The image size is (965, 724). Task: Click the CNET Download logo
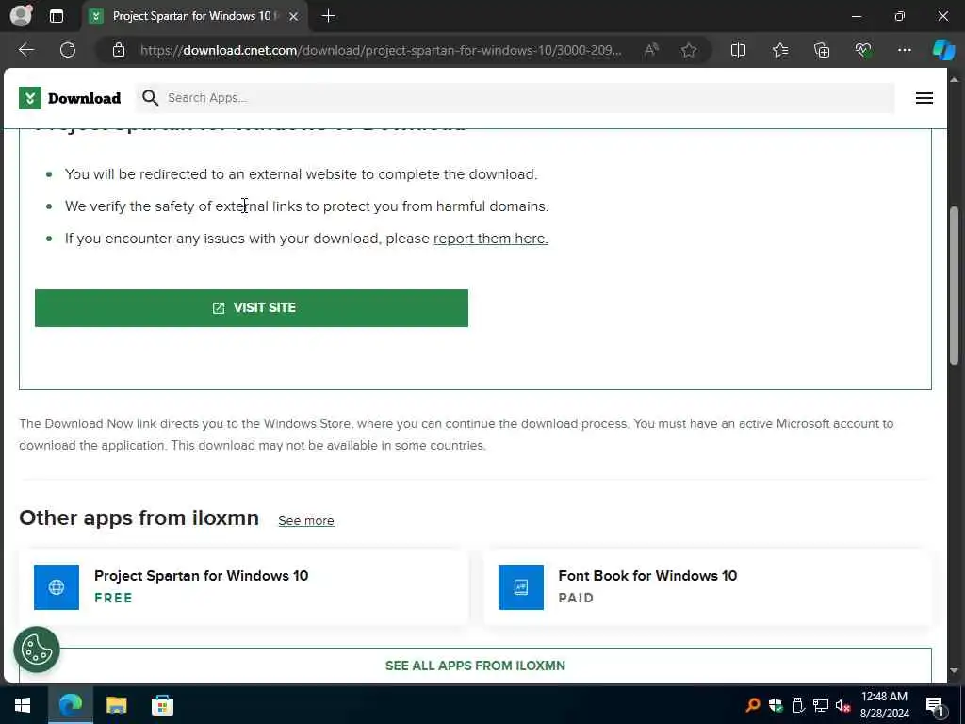70,98
